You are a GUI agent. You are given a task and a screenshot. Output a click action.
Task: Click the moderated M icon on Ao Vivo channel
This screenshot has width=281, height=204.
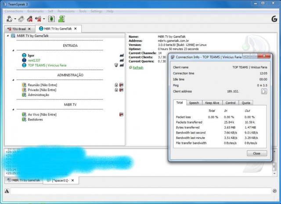click(121, 115)
